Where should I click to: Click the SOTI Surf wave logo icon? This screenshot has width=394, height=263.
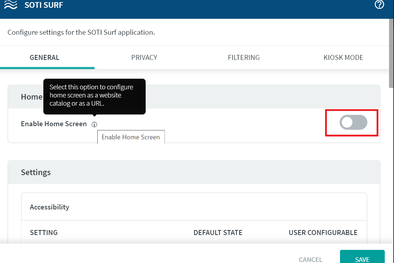11,5
